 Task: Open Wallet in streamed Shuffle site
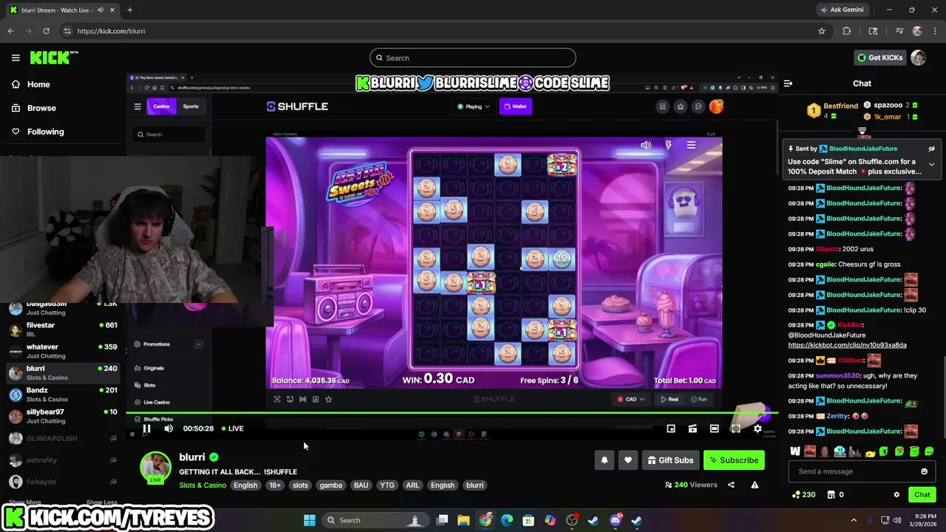515,106
